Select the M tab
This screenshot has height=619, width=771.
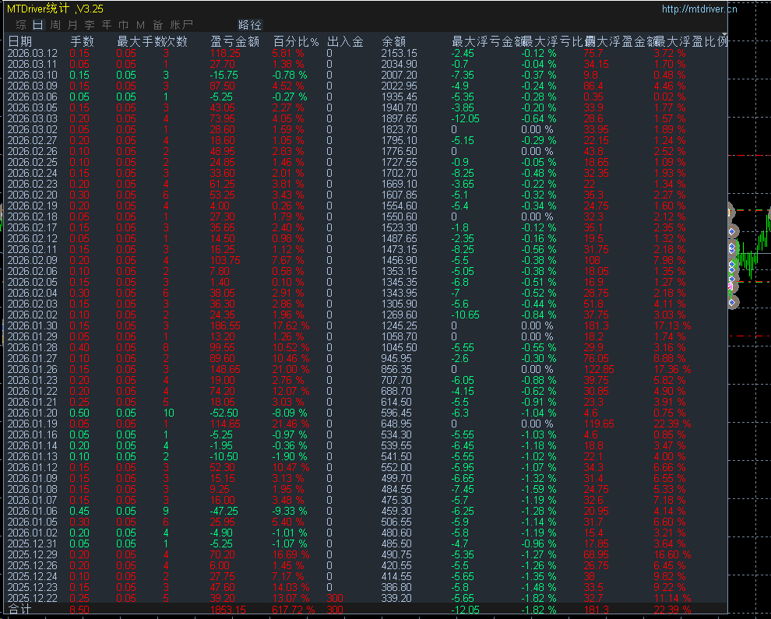(140, 25)
